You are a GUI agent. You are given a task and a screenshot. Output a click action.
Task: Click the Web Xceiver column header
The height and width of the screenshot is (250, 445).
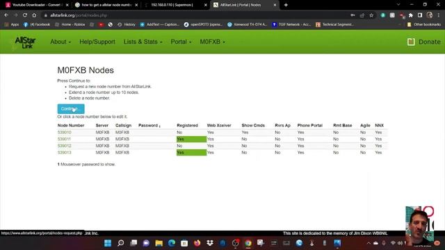(x=219, y=125)
